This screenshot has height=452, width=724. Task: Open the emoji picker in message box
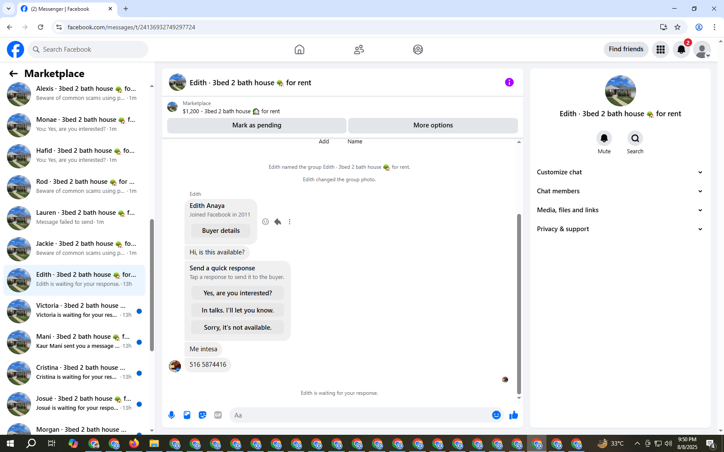tap(496, 415)
